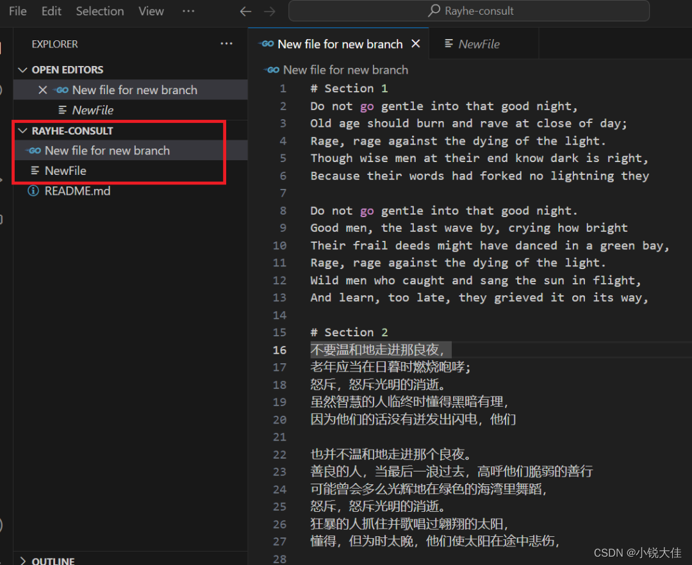The width and height of the screenshot is (692, 565).
Task: Click the '# Section 2' heading line
Action: [x=349, y=332]
